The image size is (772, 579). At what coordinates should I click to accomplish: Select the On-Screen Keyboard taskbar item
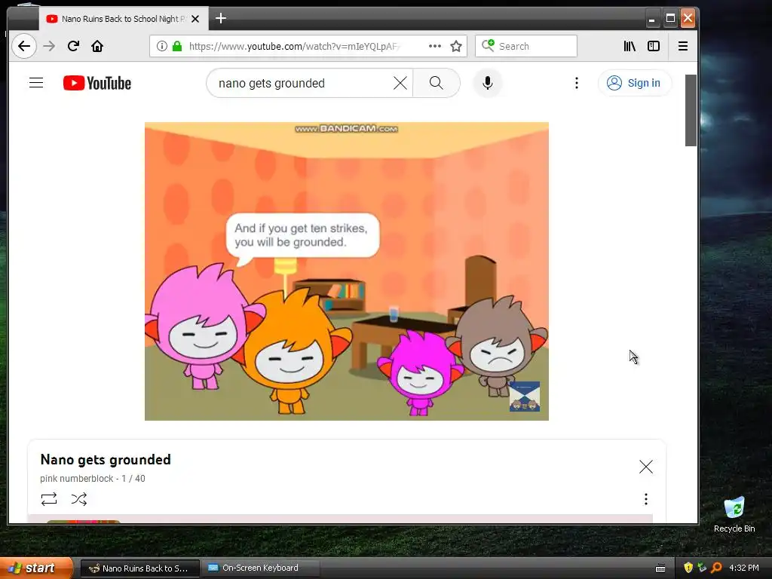click(x=261, y=568)
